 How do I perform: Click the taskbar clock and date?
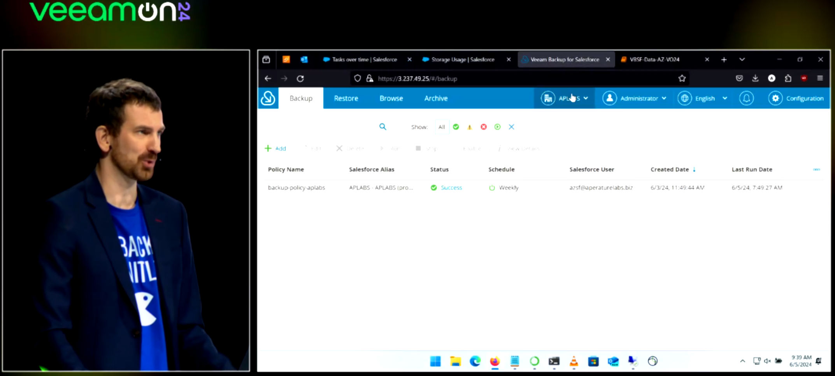pos(801,361)
